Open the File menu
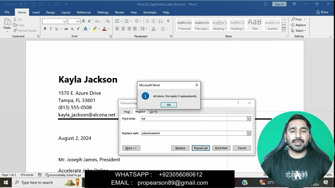Viewport: 335px width, 188px height. pos(7,12)
